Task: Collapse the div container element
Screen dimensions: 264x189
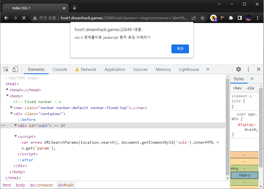Action: click(11, 113)
